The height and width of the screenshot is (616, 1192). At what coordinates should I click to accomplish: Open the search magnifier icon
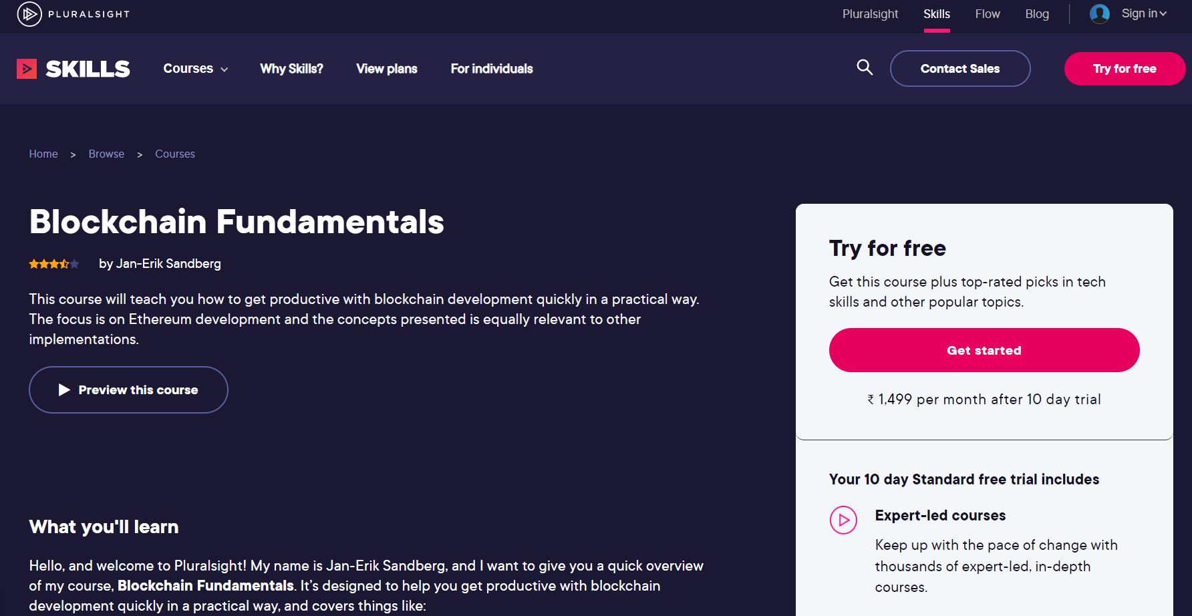pos(865,67)
